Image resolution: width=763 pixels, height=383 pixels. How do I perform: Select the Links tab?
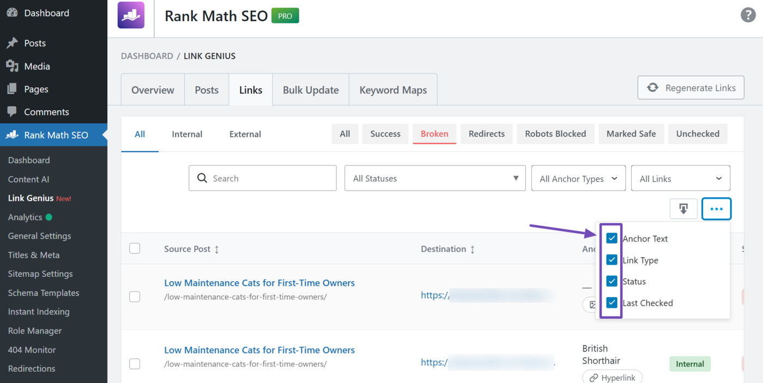(251, 90)
